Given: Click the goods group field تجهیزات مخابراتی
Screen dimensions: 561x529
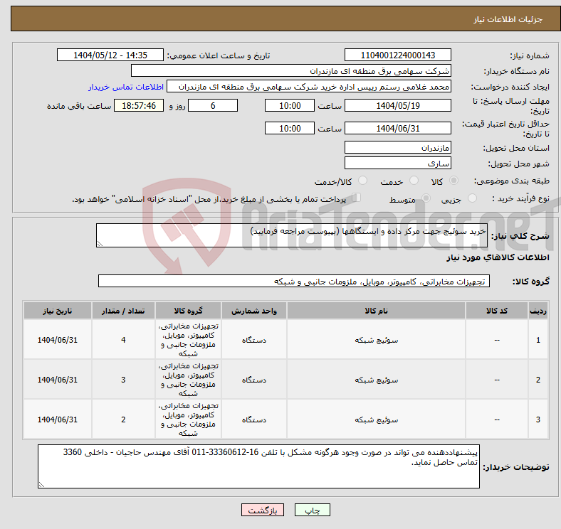Looking at the screenshot, I should (x=294, y=282).
